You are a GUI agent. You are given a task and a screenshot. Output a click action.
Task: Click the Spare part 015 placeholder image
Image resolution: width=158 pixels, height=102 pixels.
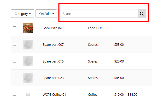tap(28, 61)
